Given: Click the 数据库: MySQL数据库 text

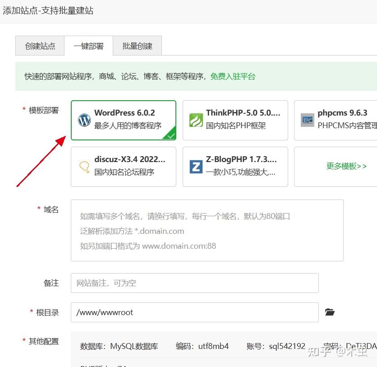Looking at the screenshot, I should (119, 346).
